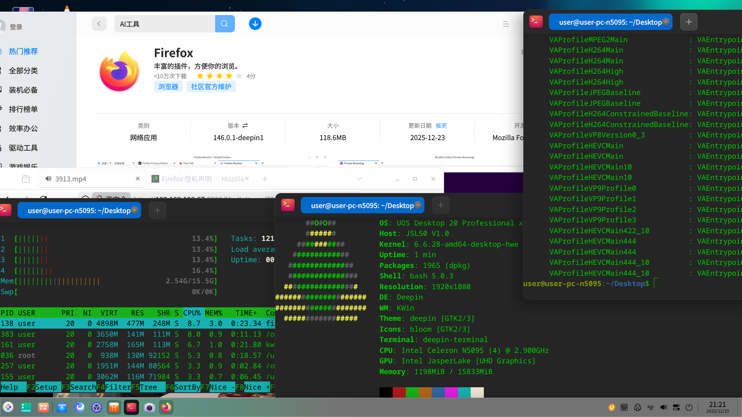Launch Firefox from the dock

point(167,407)
